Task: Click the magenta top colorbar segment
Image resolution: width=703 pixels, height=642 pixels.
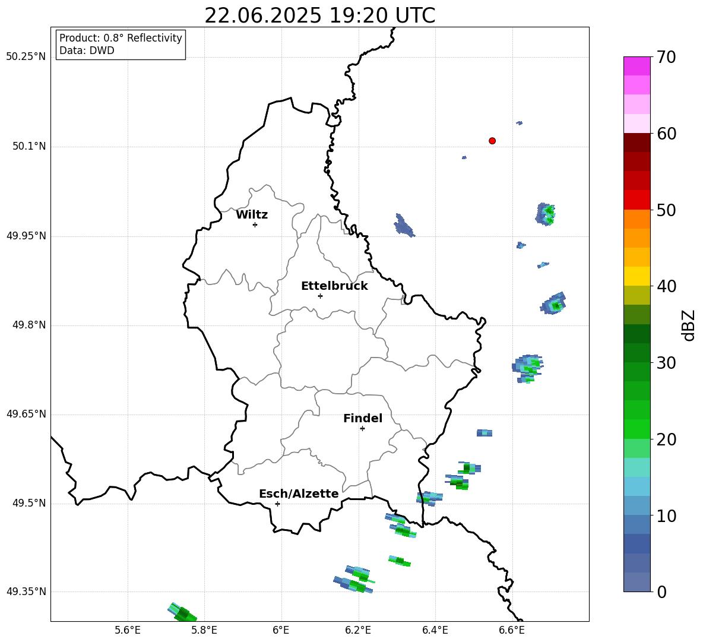Action: pyautogui.click(x=637, y=66)
